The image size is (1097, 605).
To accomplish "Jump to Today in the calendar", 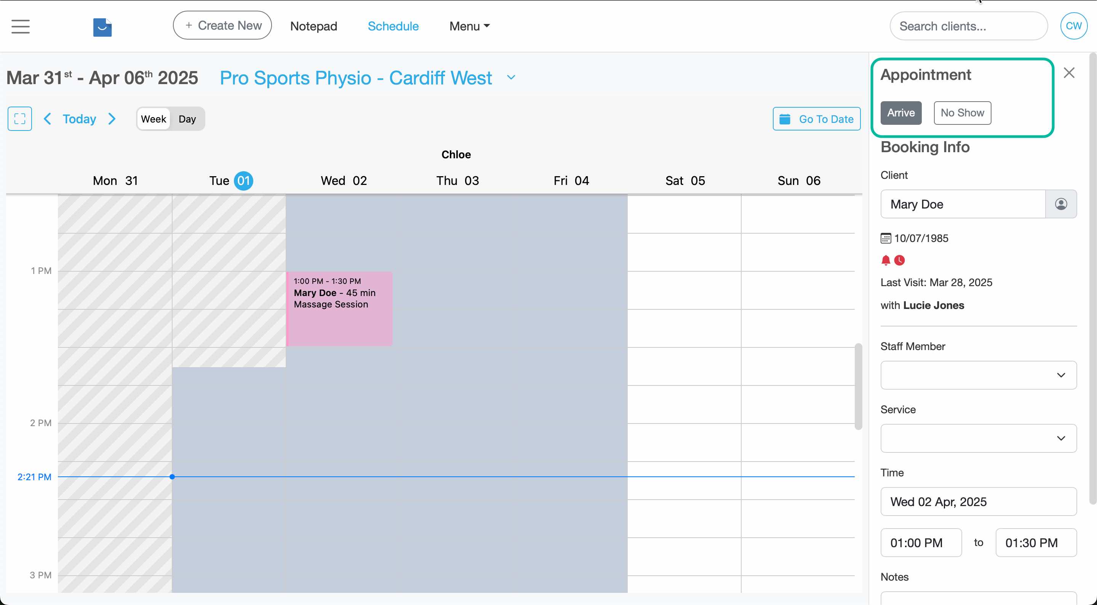I will 79,119.
